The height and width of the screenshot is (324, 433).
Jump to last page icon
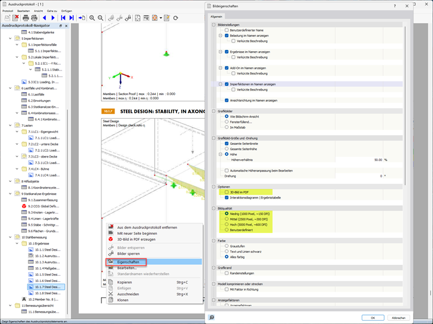[x=72, y=18]
